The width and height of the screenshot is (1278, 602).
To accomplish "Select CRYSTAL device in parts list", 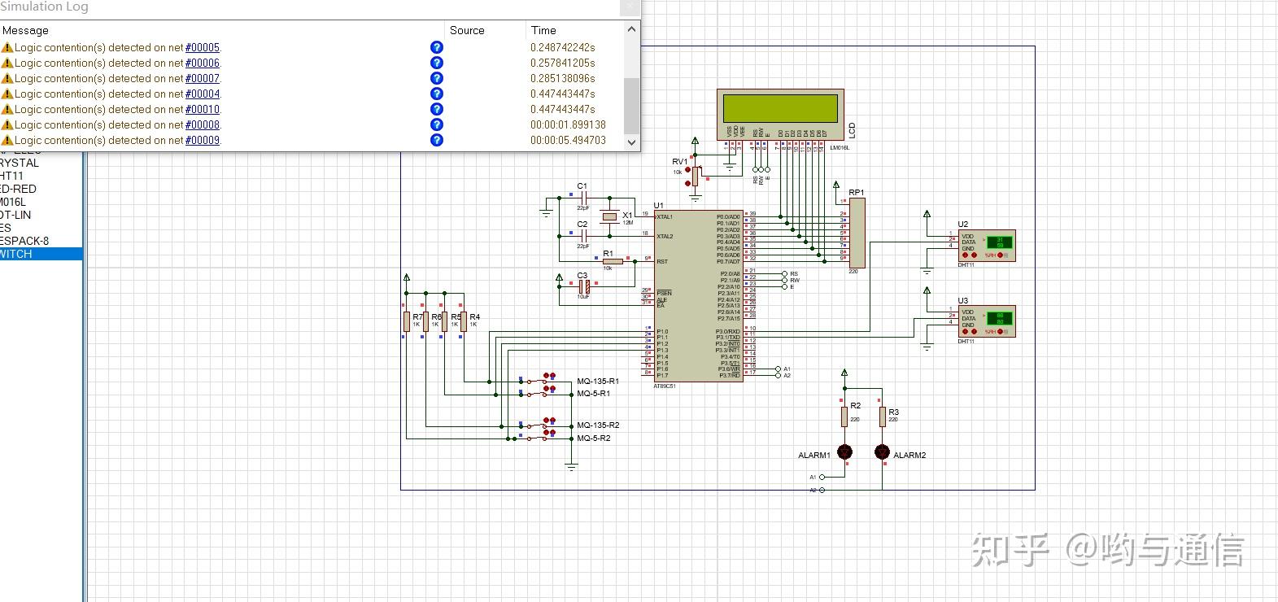I will pyautogui.click(x=41, y=163).
